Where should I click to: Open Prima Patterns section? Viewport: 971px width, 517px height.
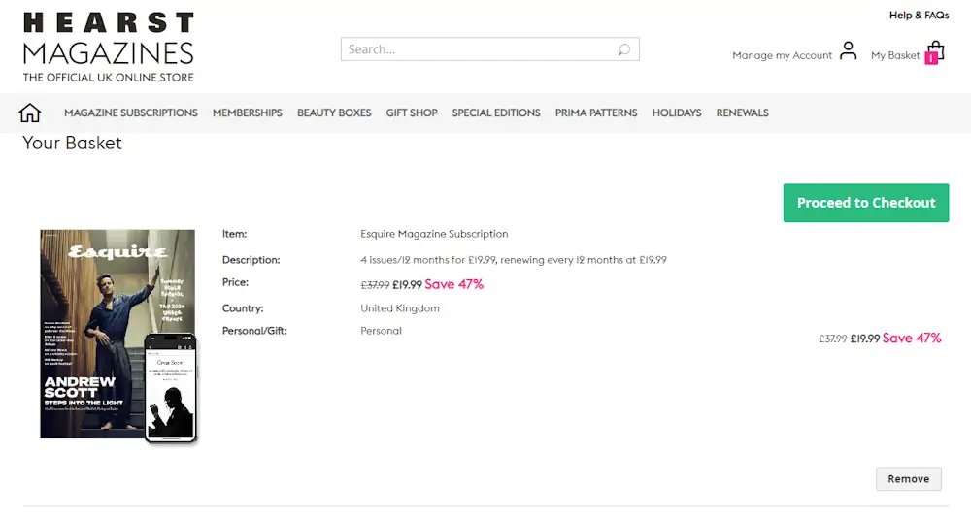[x=596, y=113]
